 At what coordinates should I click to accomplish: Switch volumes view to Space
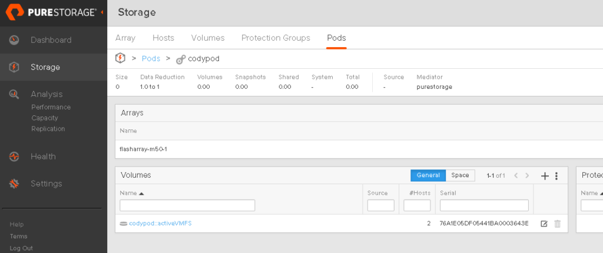[x=460, y=175]
